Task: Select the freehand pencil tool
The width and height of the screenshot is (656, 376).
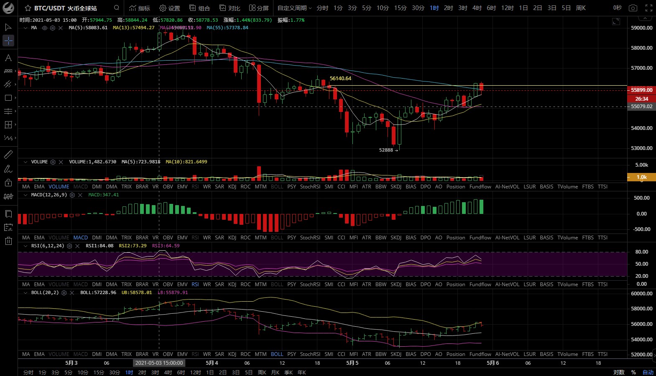Action: [8, 169]
